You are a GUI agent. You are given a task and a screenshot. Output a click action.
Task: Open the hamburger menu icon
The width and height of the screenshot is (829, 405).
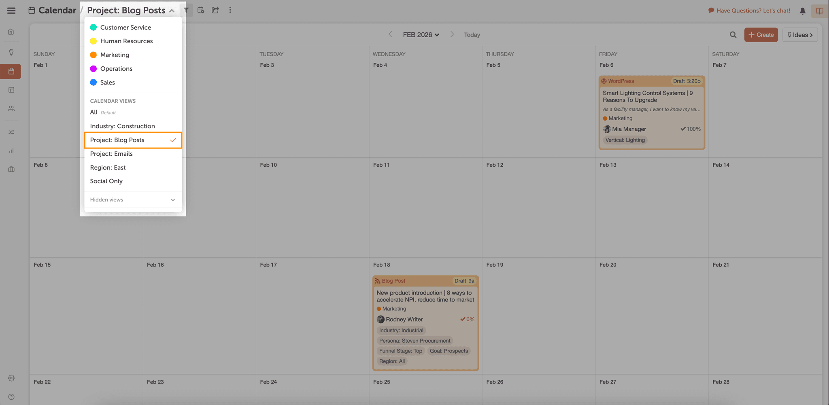point(11,10)
